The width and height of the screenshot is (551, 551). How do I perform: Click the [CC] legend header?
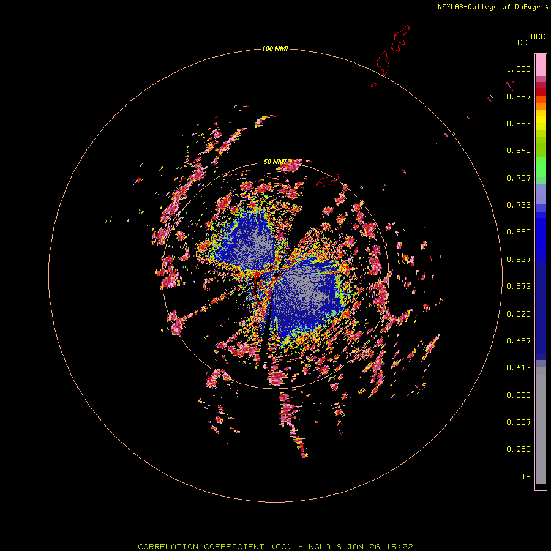click(522, 42)
